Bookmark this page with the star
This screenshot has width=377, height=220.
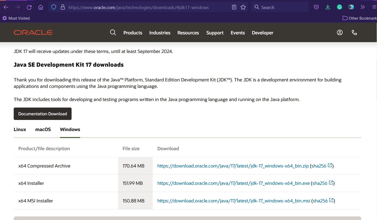pyautogui.click(x=243, y=7)
